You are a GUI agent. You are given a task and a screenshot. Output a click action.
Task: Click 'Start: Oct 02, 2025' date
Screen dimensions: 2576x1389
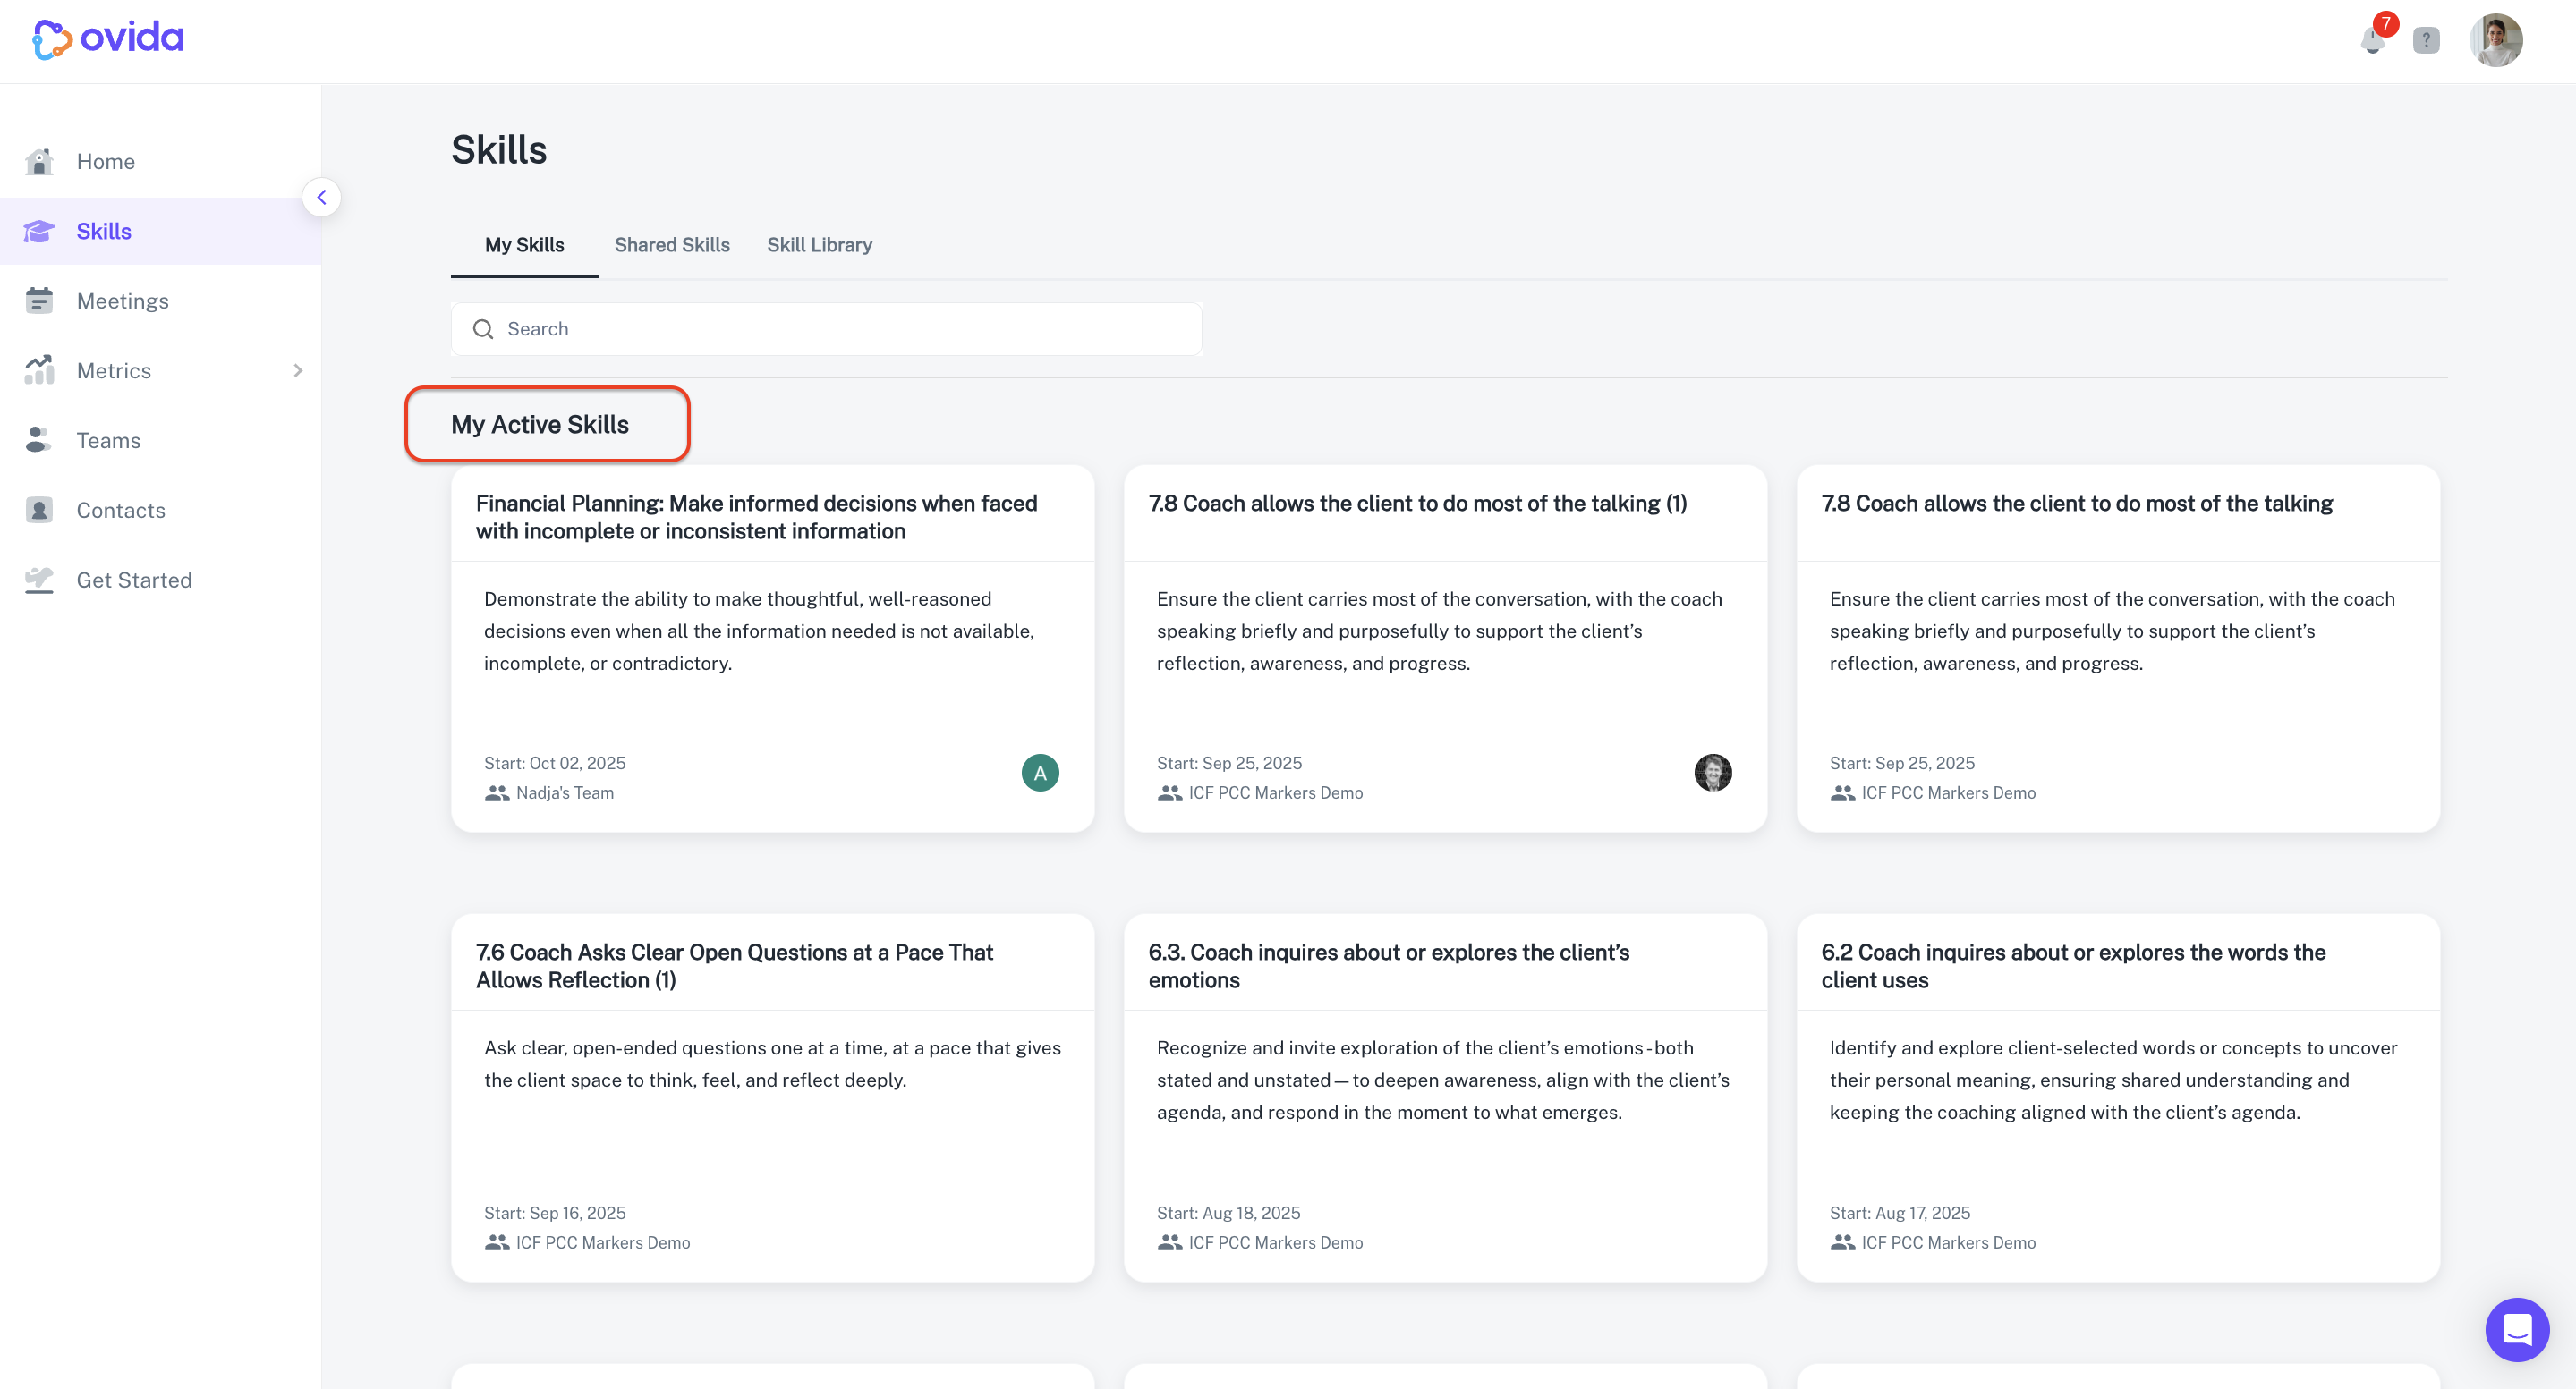[x=554, y=762]
